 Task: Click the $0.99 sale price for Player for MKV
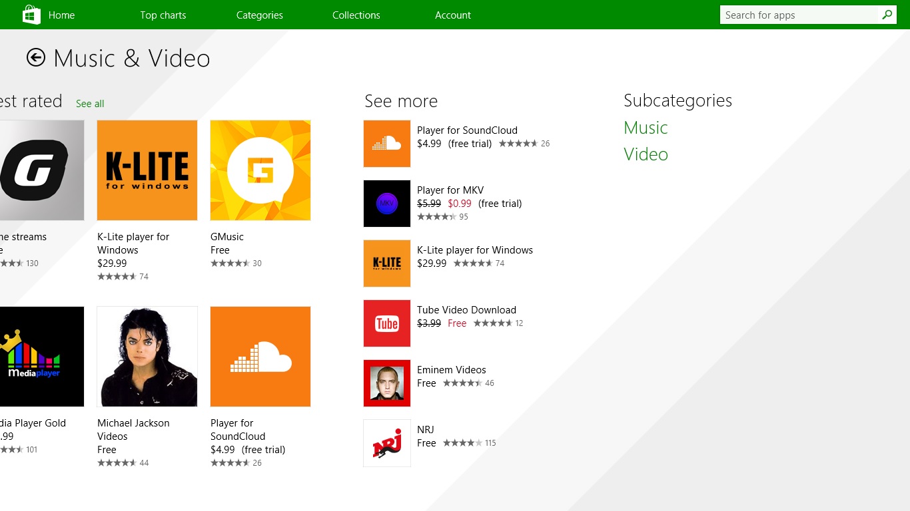(460, 204)
